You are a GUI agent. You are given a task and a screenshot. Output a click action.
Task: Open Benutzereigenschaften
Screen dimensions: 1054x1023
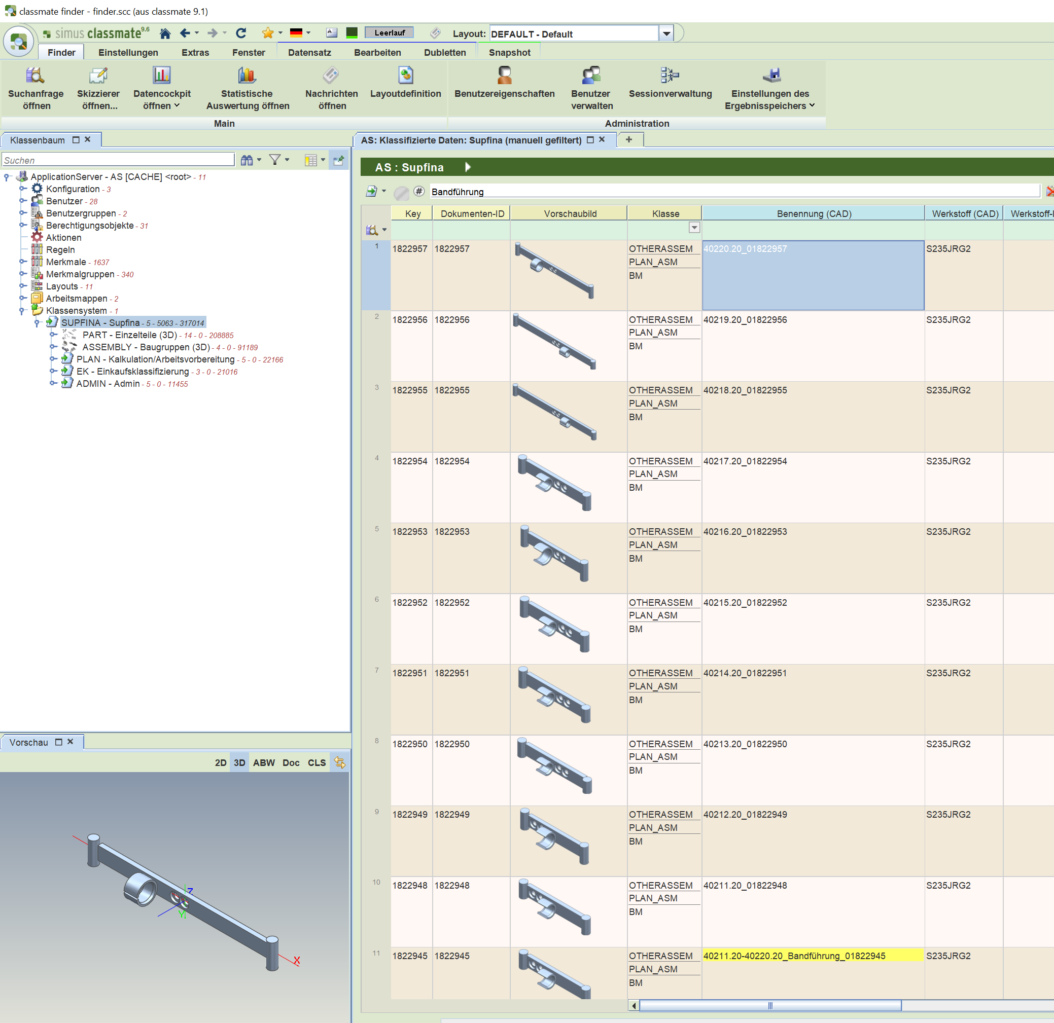[504, 83]
